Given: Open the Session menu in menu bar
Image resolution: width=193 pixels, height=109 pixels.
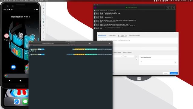Looking at the screenshot, I should pos(22,1).
